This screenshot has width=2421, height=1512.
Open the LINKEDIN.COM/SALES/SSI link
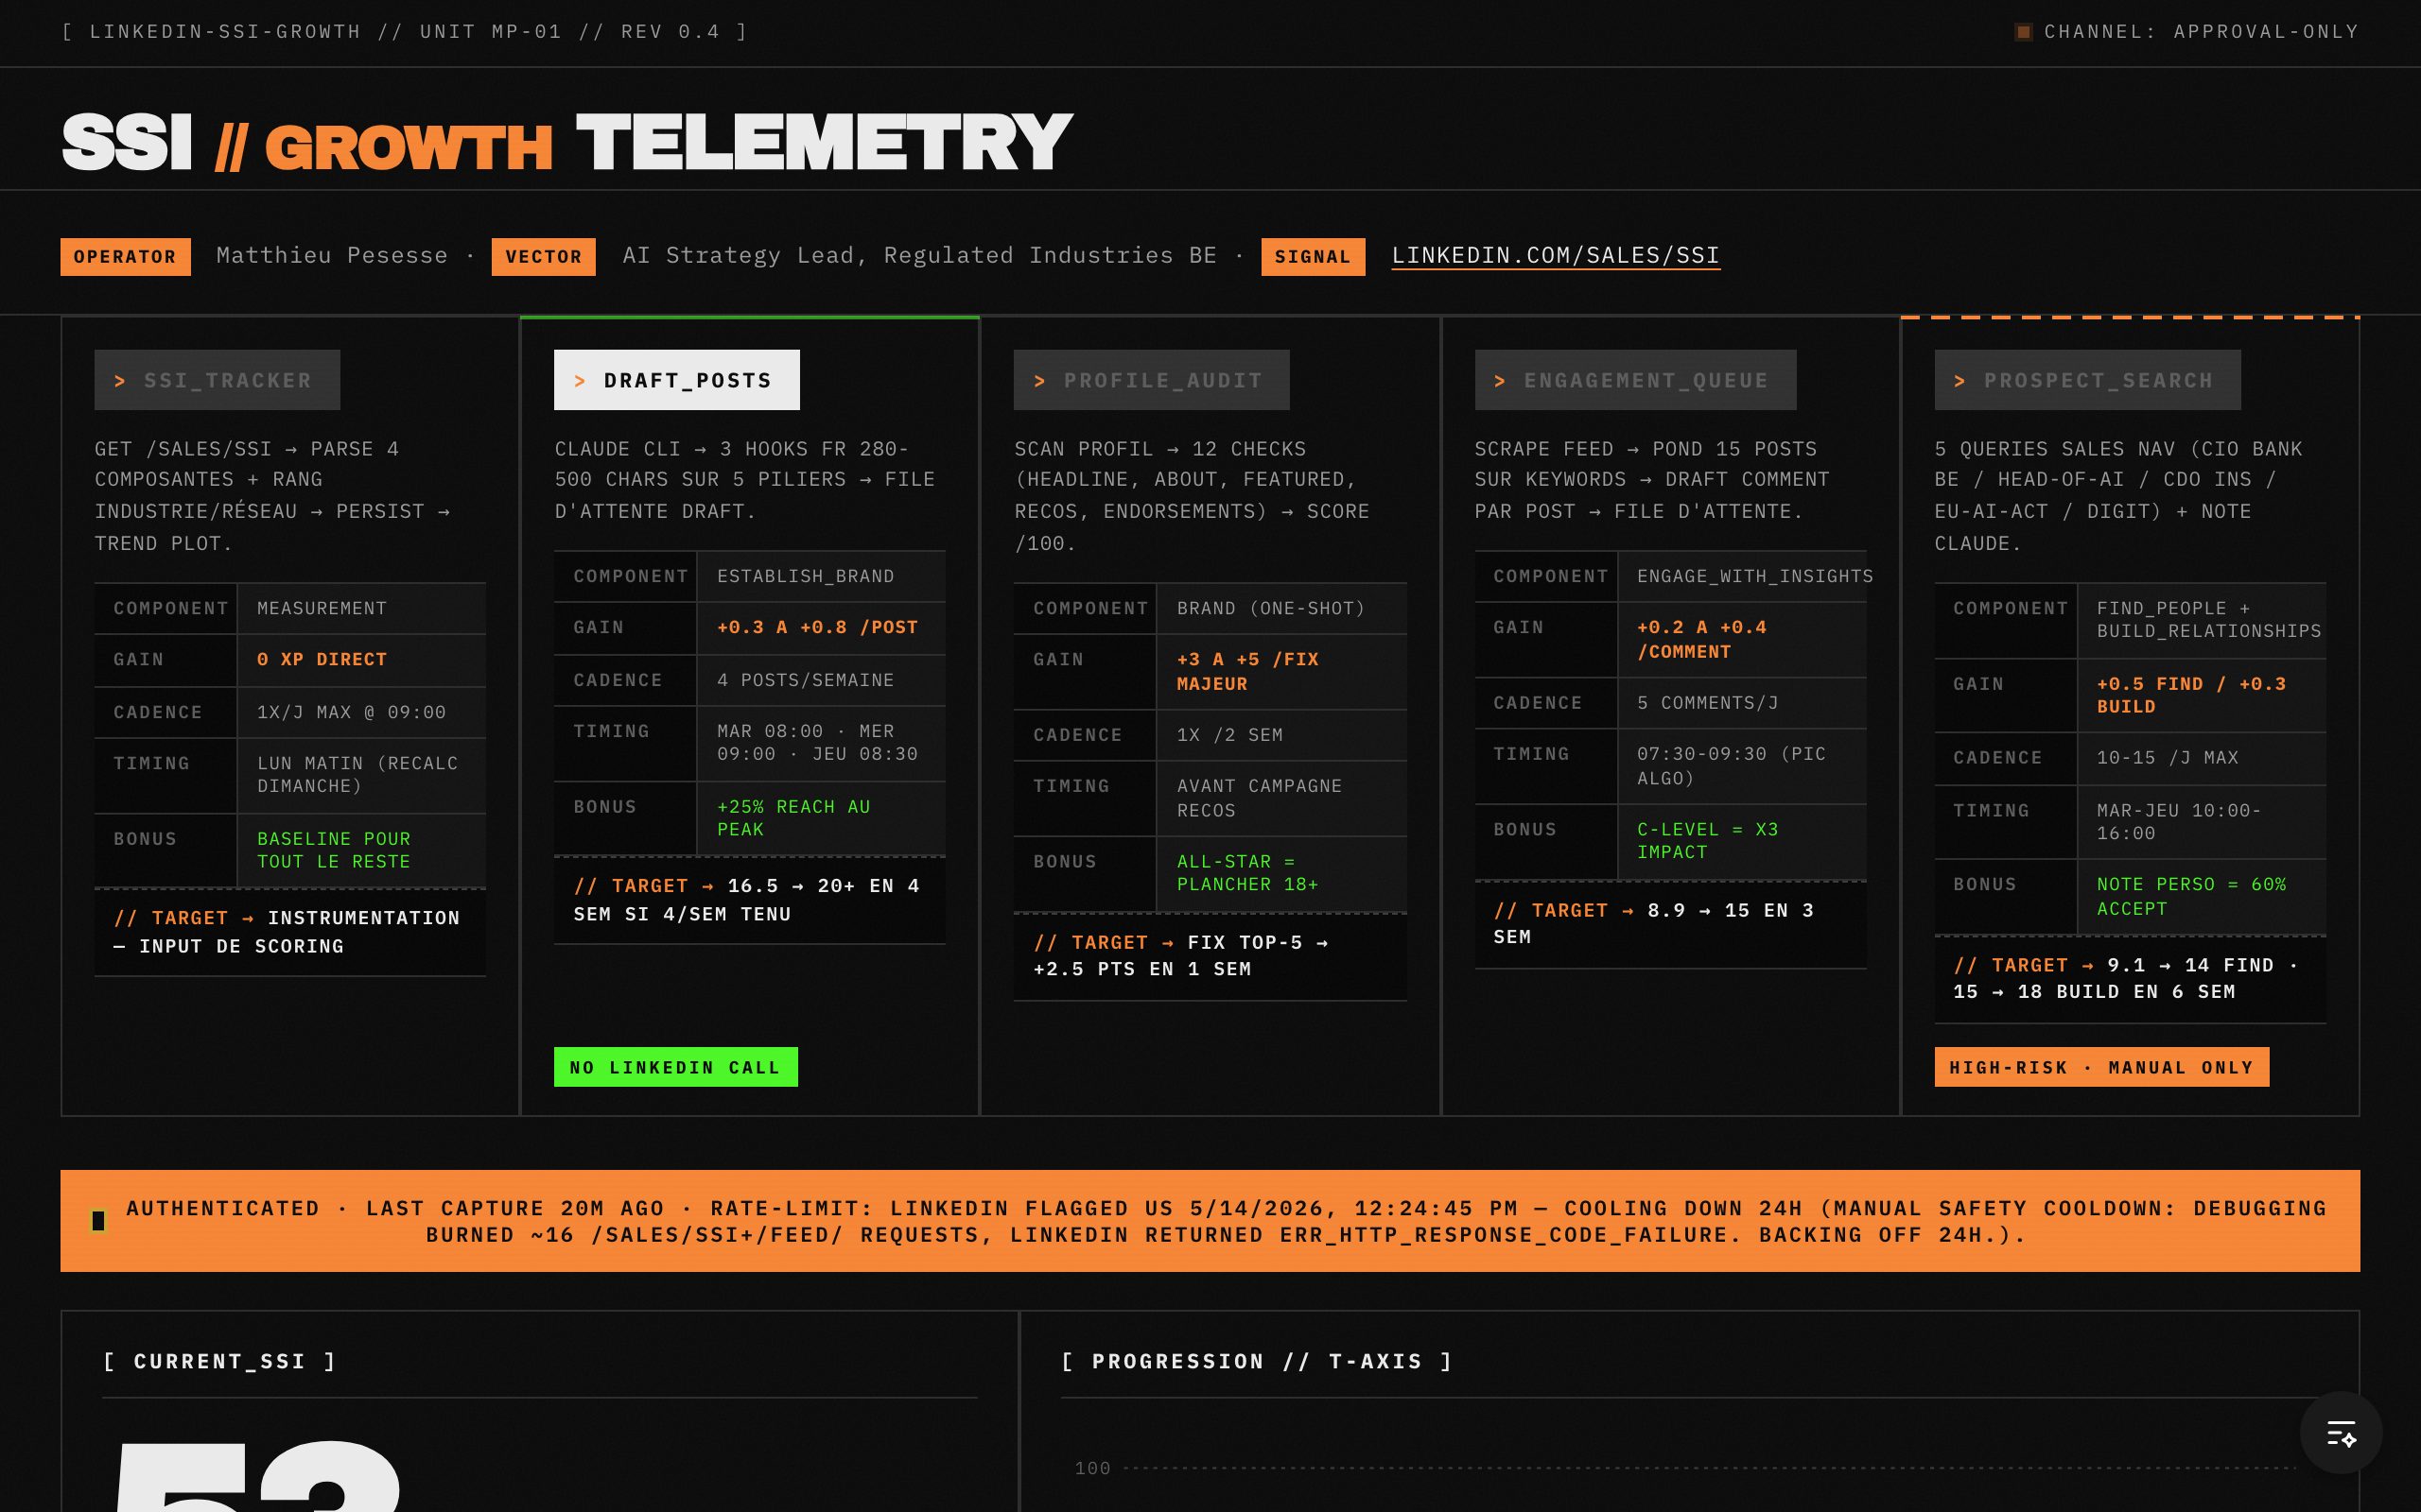pyautogui.click(x=1556, y=256)
